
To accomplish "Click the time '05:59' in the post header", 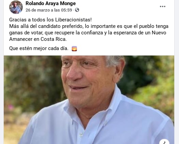I will 66,10.
